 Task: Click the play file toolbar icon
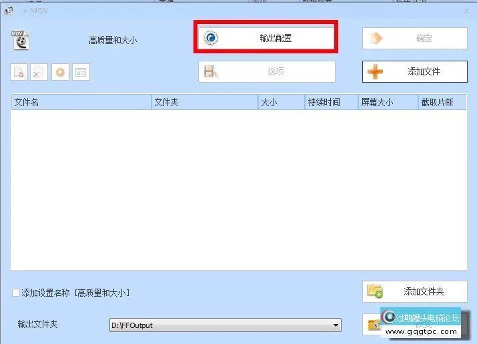[60, 72]
